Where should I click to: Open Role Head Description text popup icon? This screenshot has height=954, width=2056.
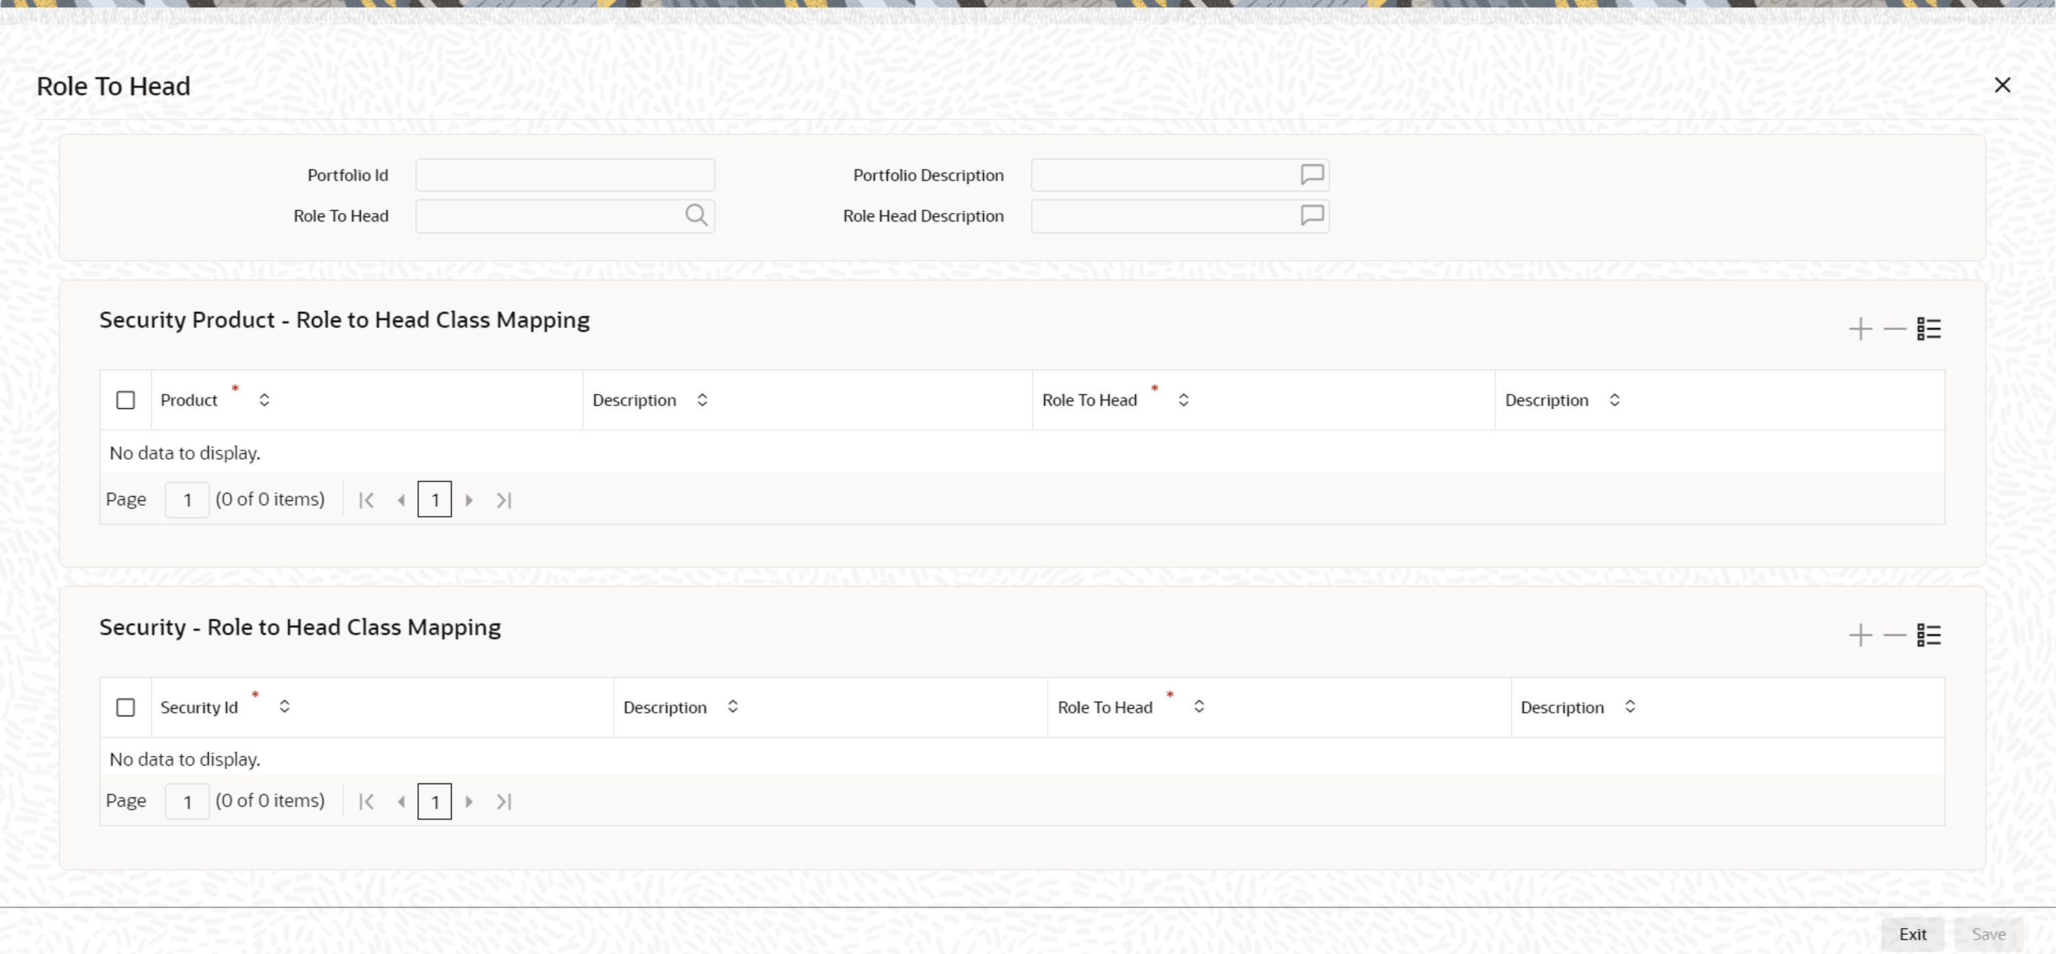pyautogui.click(x=1311, y=216)
